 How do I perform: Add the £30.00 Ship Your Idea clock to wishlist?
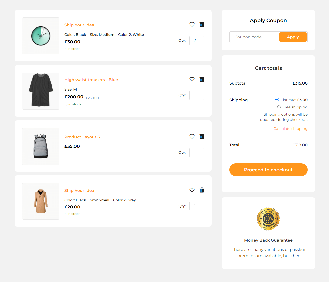point(192,24)
